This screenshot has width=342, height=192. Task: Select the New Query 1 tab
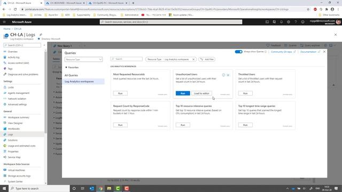coord(64,46)
